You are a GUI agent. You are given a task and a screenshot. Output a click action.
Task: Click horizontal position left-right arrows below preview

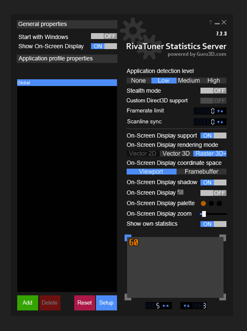tap(166, 306)
